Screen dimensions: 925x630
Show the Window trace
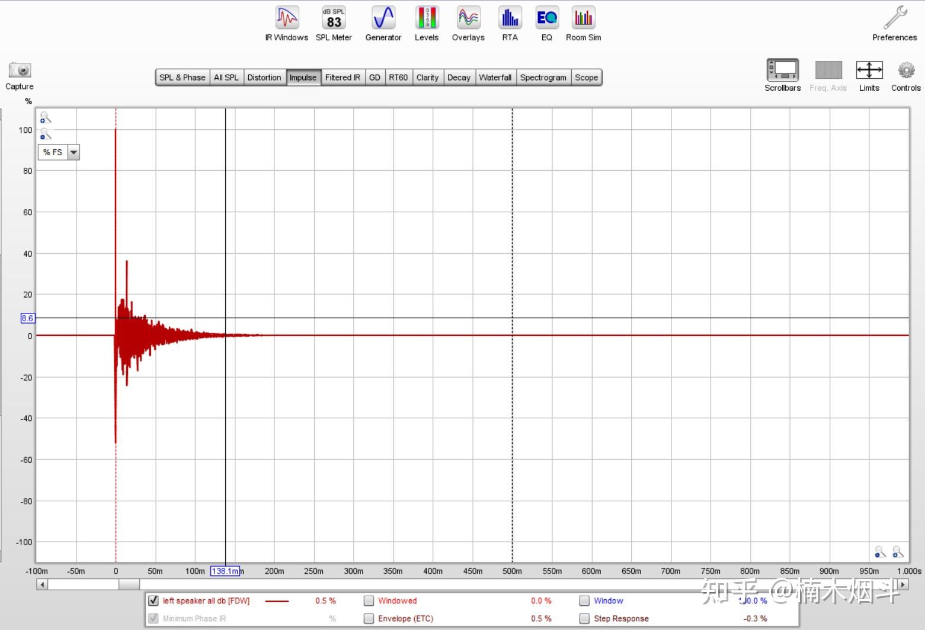[584, 600]
